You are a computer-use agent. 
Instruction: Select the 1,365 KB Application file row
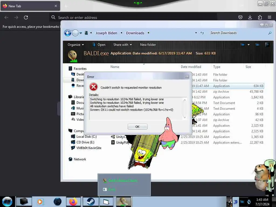(187, 137)
